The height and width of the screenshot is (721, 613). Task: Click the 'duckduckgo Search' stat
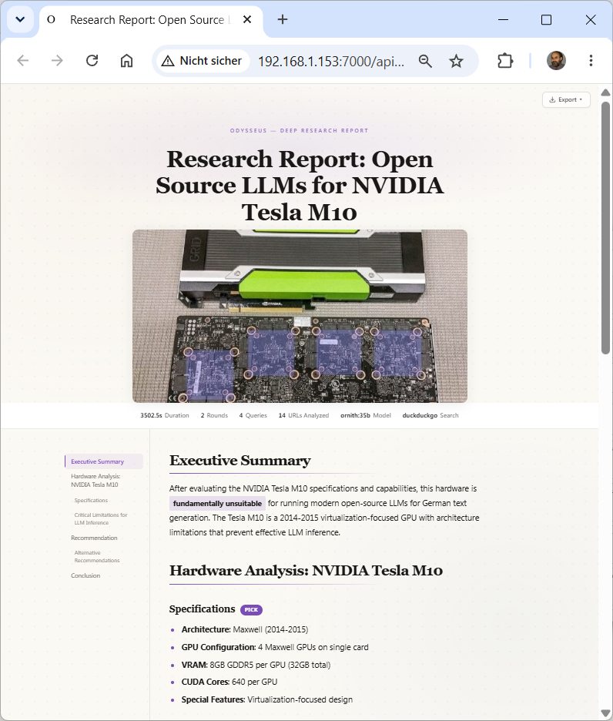(x=430, y=415)
